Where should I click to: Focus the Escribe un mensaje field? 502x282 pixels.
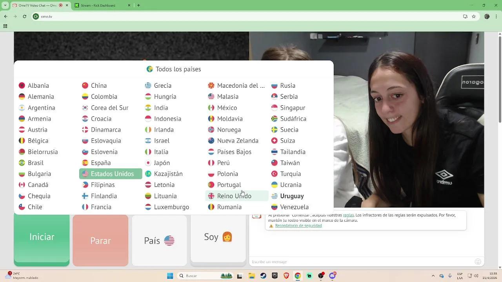click(361, 262)
